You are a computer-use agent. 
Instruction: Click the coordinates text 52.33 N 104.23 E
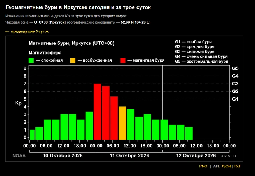135,22
